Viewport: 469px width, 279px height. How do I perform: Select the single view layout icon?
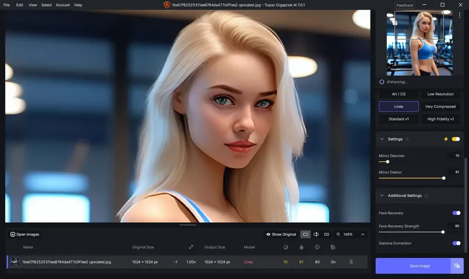coord(305,234)
